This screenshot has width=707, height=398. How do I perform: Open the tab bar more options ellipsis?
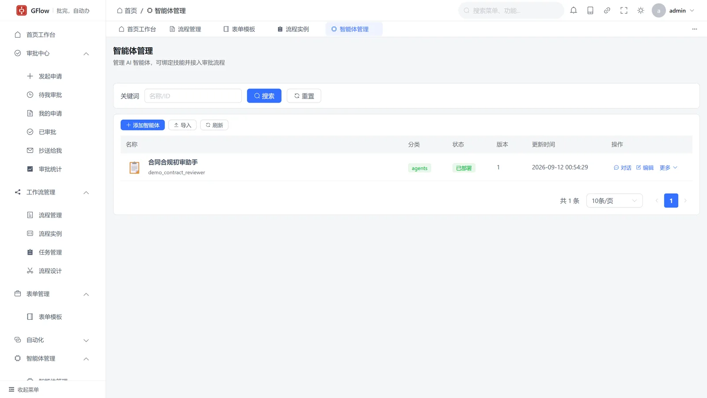(x=695, y=29)
